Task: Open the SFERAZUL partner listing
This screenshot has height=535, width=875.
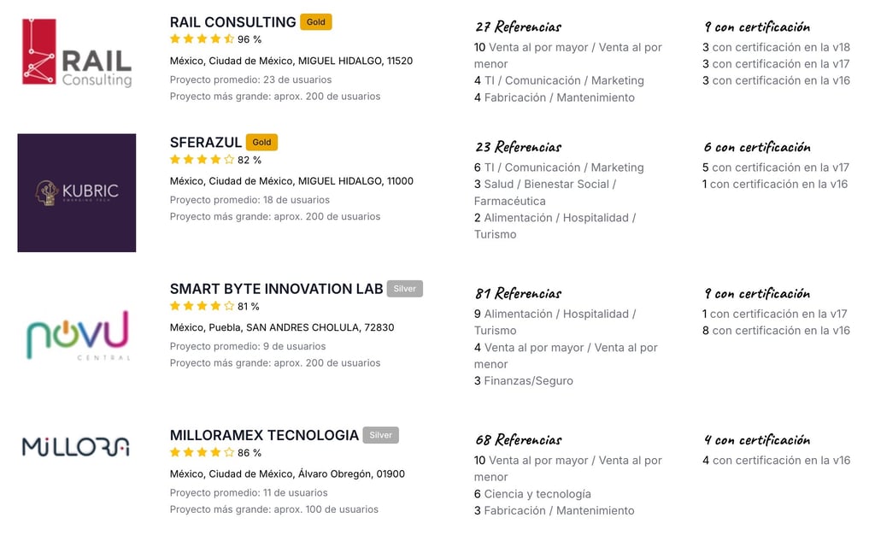Action: (205, 142)
